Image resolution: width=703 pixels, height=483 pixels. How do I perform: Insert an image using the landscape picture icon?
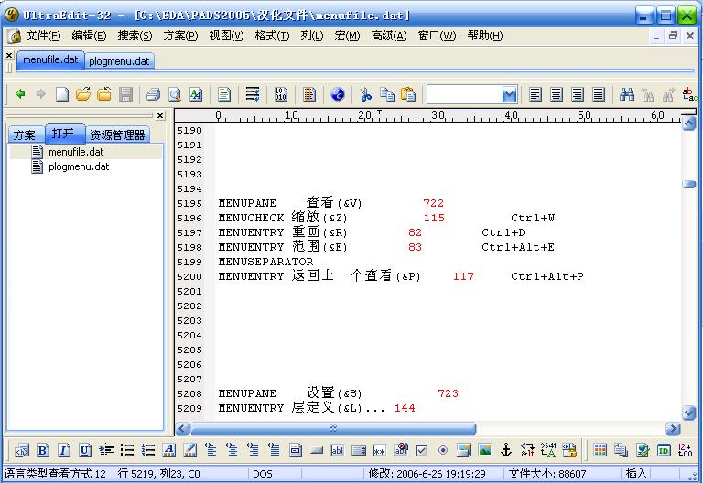click(484, 450)
